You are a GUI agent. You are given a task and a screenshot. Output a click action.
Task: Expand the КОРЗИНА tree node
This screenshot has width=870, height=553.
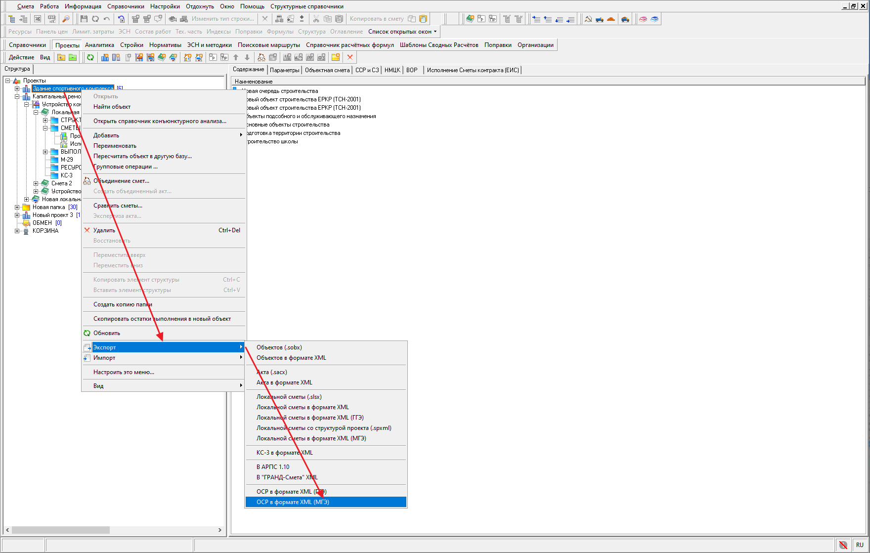17,231
